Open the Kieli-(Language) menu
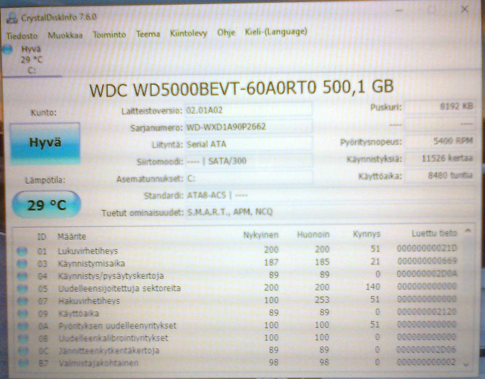Screen dimensions: 485x379 pyautogui.click(x=276, y=31)
